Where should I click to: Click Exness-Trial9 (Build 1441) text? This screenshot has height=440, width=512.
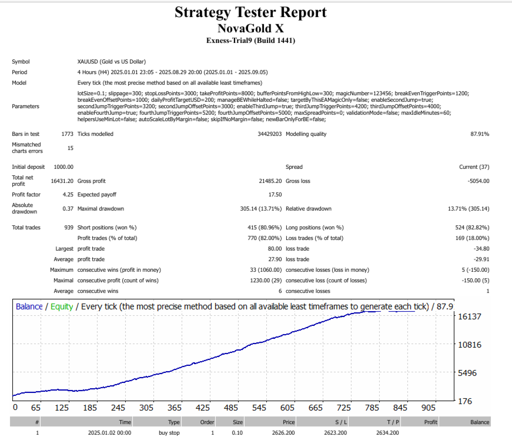coord(250,41)
